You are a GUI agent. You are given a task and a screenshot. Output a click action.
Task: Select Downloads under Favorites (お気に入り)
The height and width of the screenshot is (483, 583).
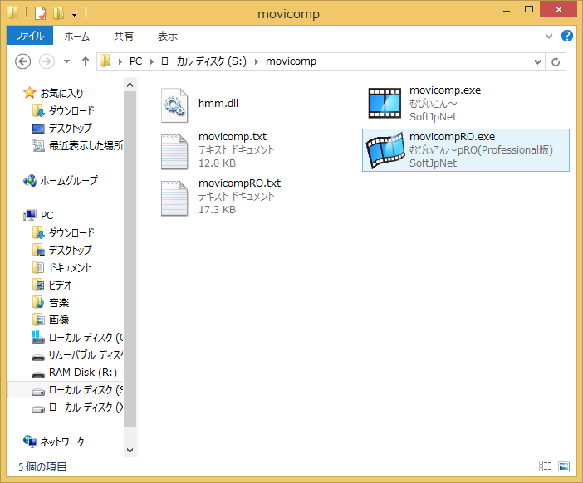71,110
